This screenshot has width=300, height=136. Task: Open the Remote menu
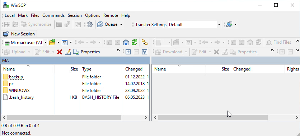pyautogui.click(x=111, y=15)
